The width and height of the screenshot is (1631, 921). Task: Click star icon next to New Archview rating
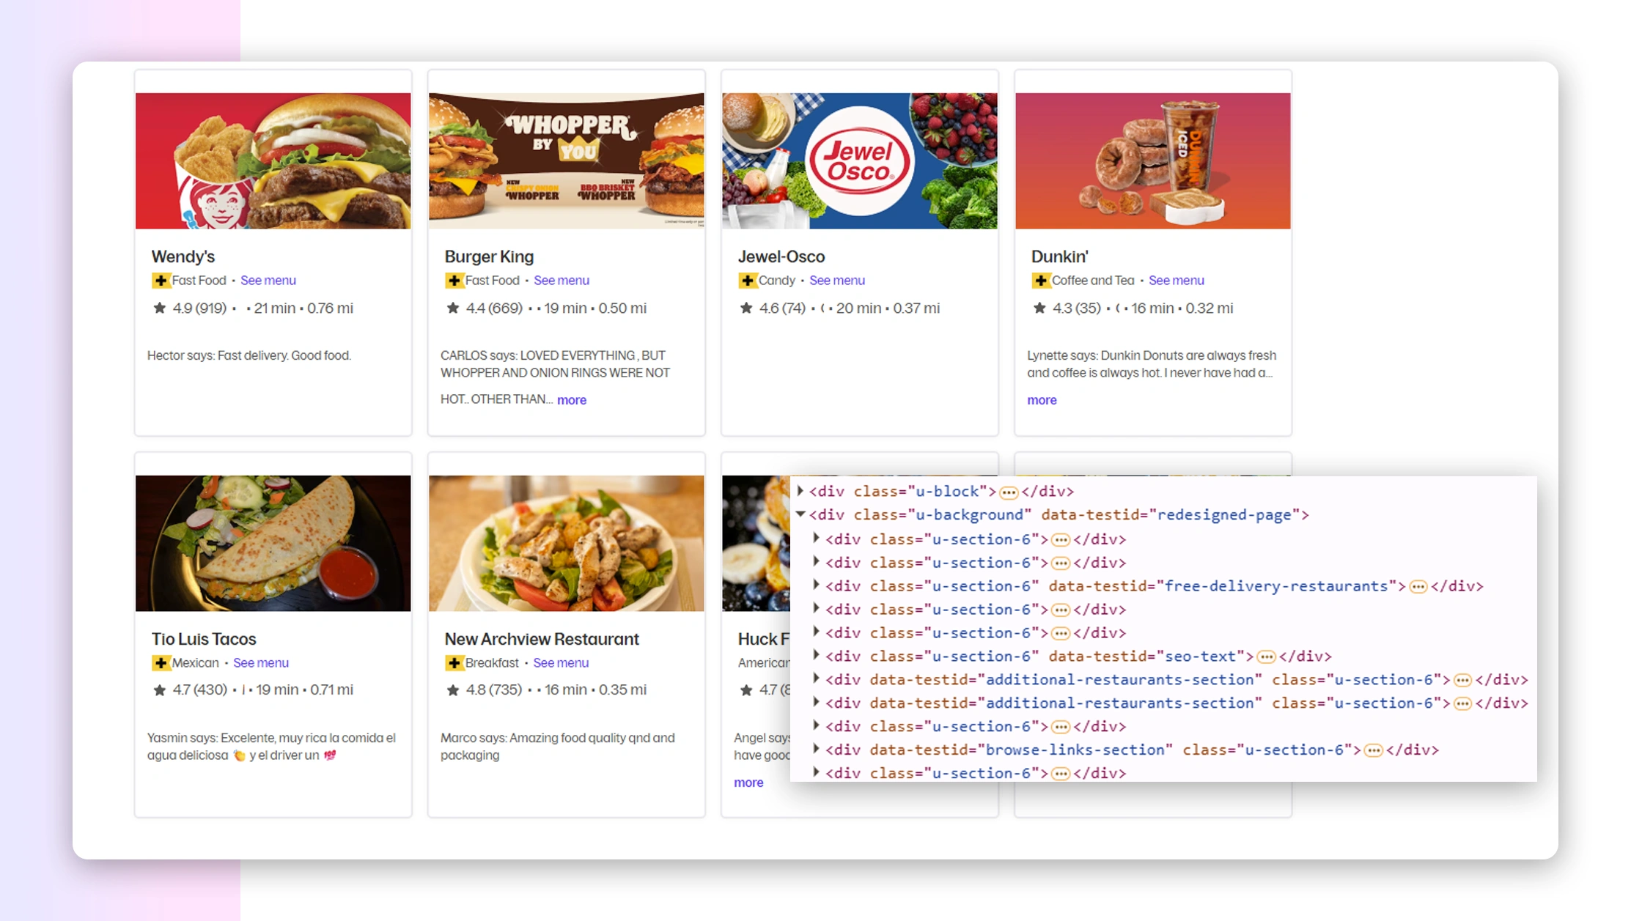point(452,690)
